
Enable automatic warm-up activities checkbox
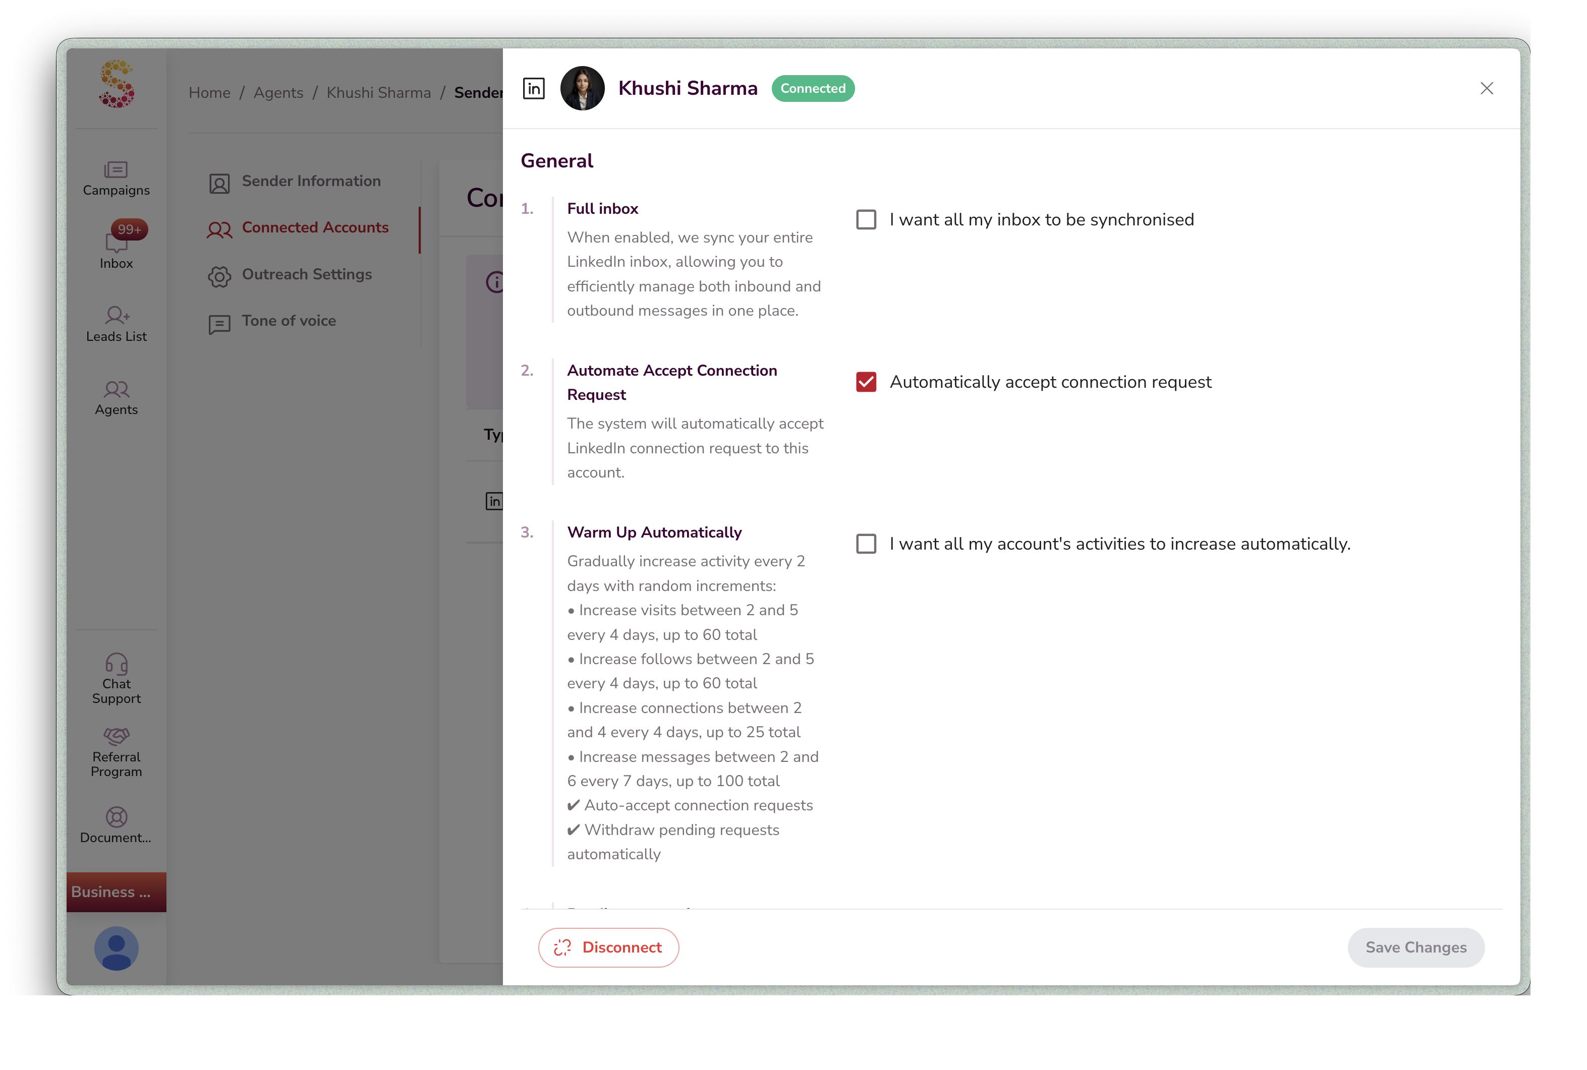click(x=866, y=544)
